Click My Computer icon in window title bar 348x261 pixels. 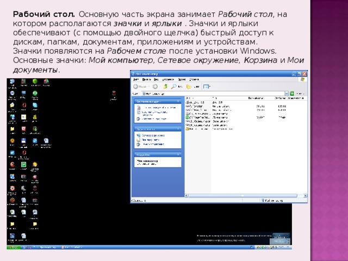tap(133, 74)
